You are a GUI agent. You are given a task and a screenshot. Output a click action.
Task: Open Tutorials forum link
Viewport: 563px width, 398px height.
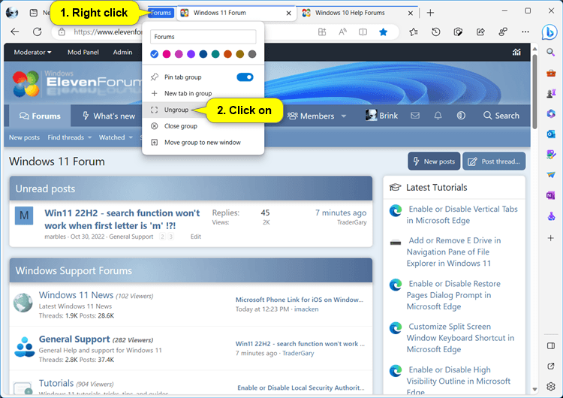[x=56, y=383]
